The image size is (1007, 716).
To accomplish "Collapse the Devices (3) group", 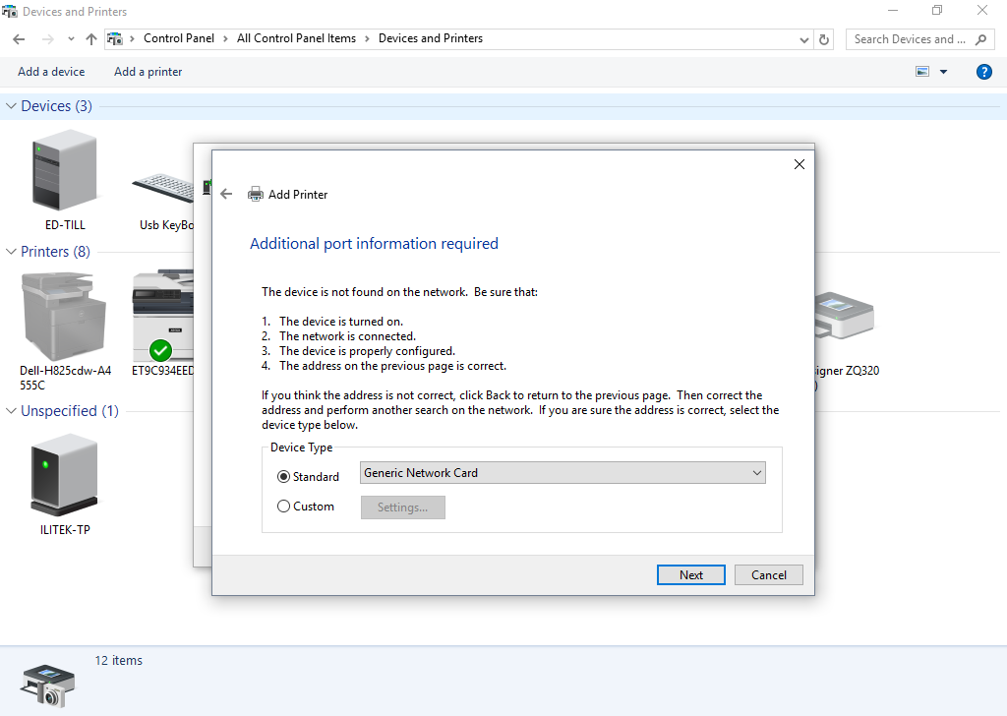I will [x=12, y=106].
